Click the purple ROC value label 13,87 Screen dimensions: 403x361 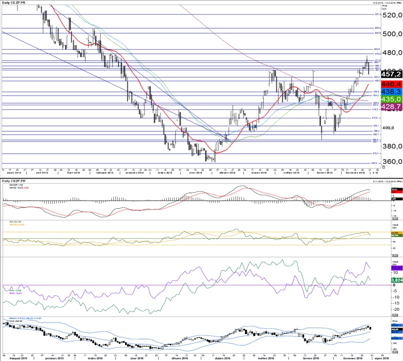(397, 268)
